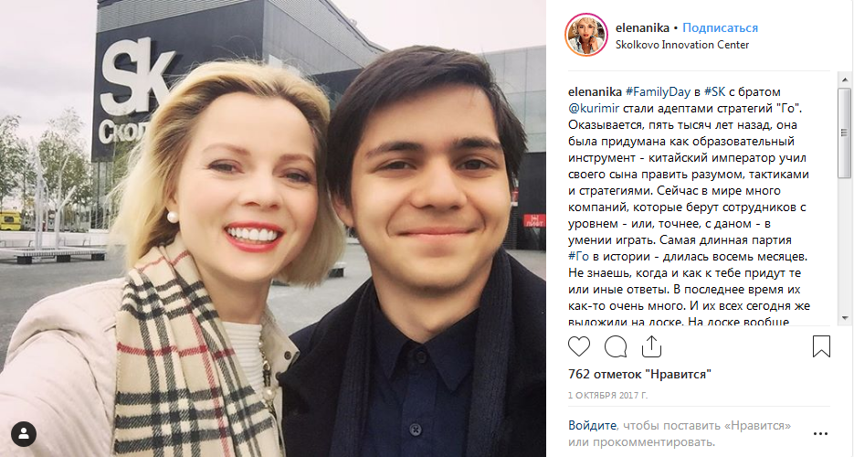Screen dimensions: 854x457
Task: View the 762 likes list
Action: [x=639, y=374]
